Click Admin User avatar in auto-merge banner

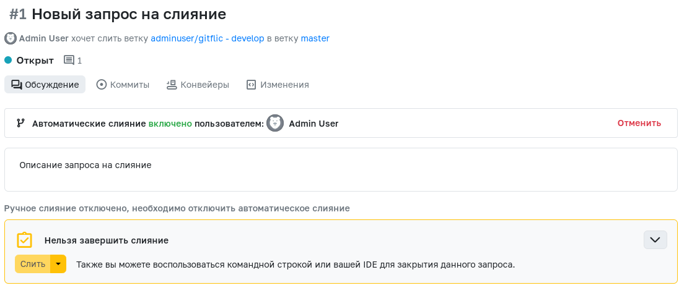(275, 123)
